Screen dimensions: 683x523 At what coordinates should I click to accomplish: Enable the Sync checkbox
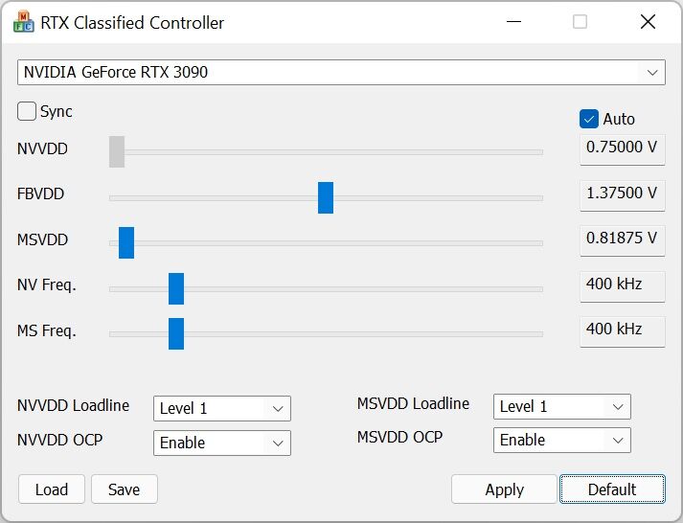pos(27,111)
